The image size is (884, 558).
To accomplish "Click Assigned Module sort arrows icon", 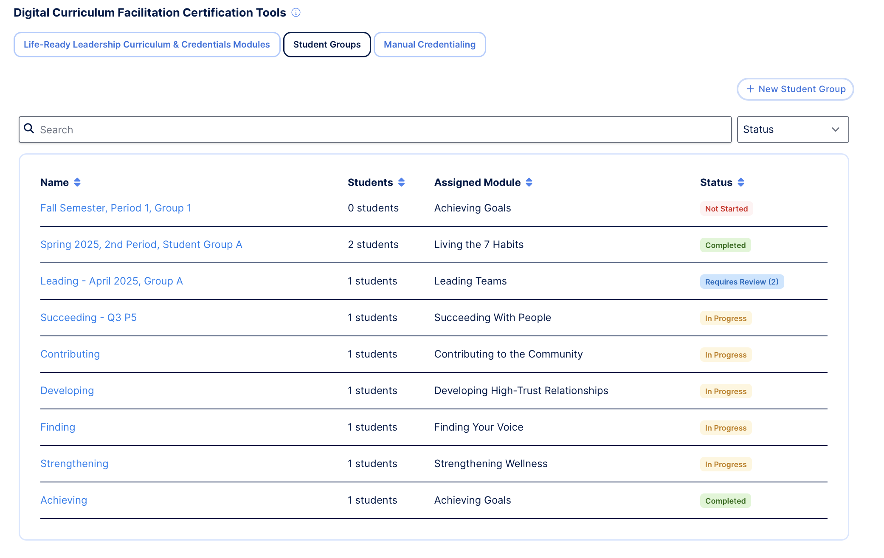I will (529, 183).
